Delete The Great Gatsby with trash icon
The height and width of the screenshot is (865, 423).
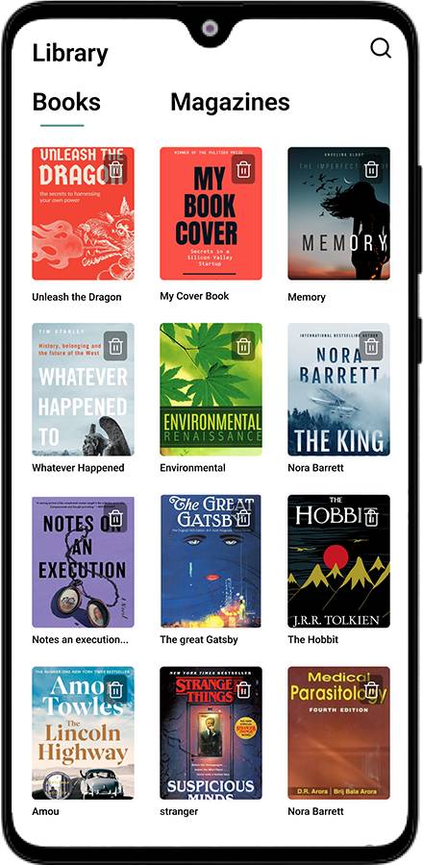coord(243,517)
